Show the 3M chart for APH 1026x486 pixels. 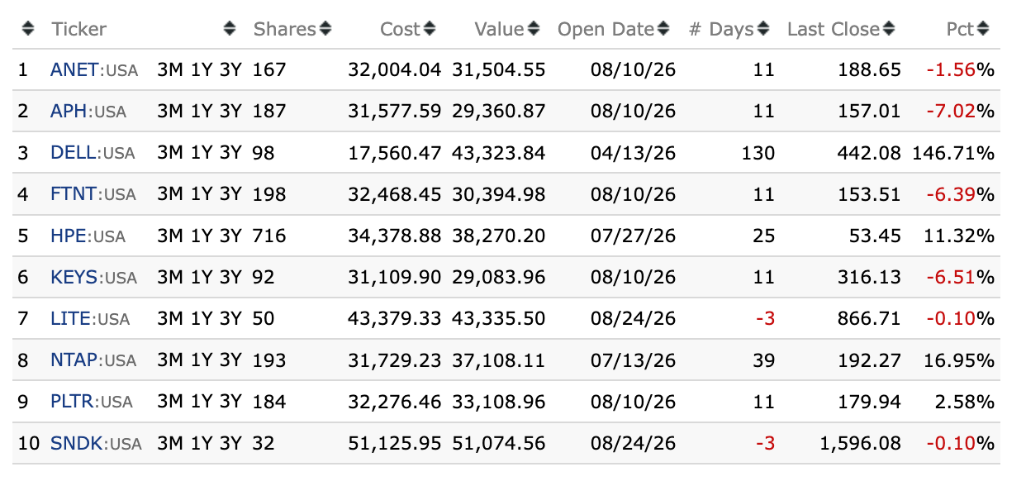[170, 112]
